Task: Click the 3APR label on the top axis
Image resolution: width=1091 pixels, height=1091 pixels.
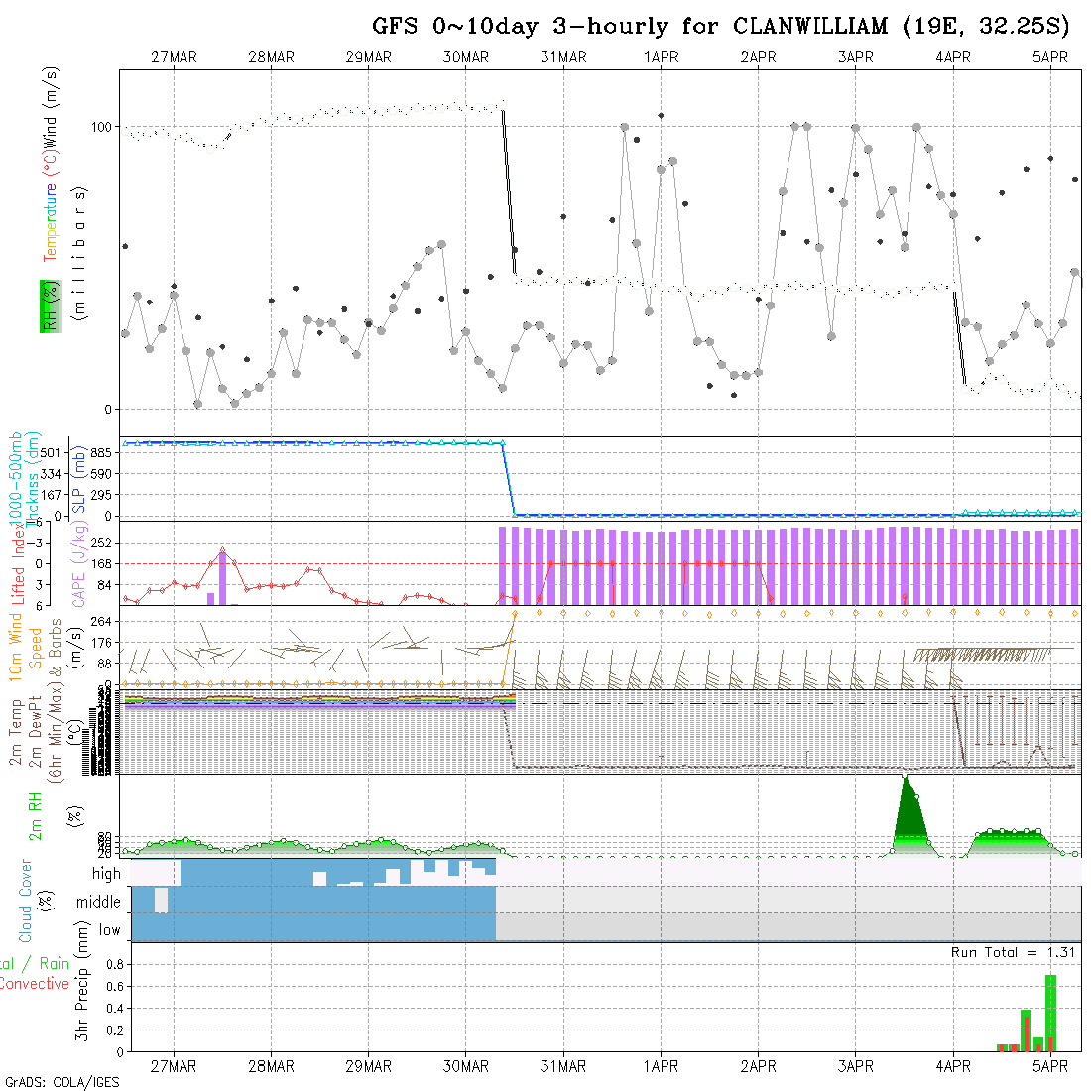Action: coord(856,58)
